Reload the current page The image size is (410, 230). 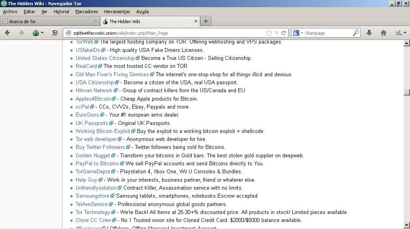284,33
